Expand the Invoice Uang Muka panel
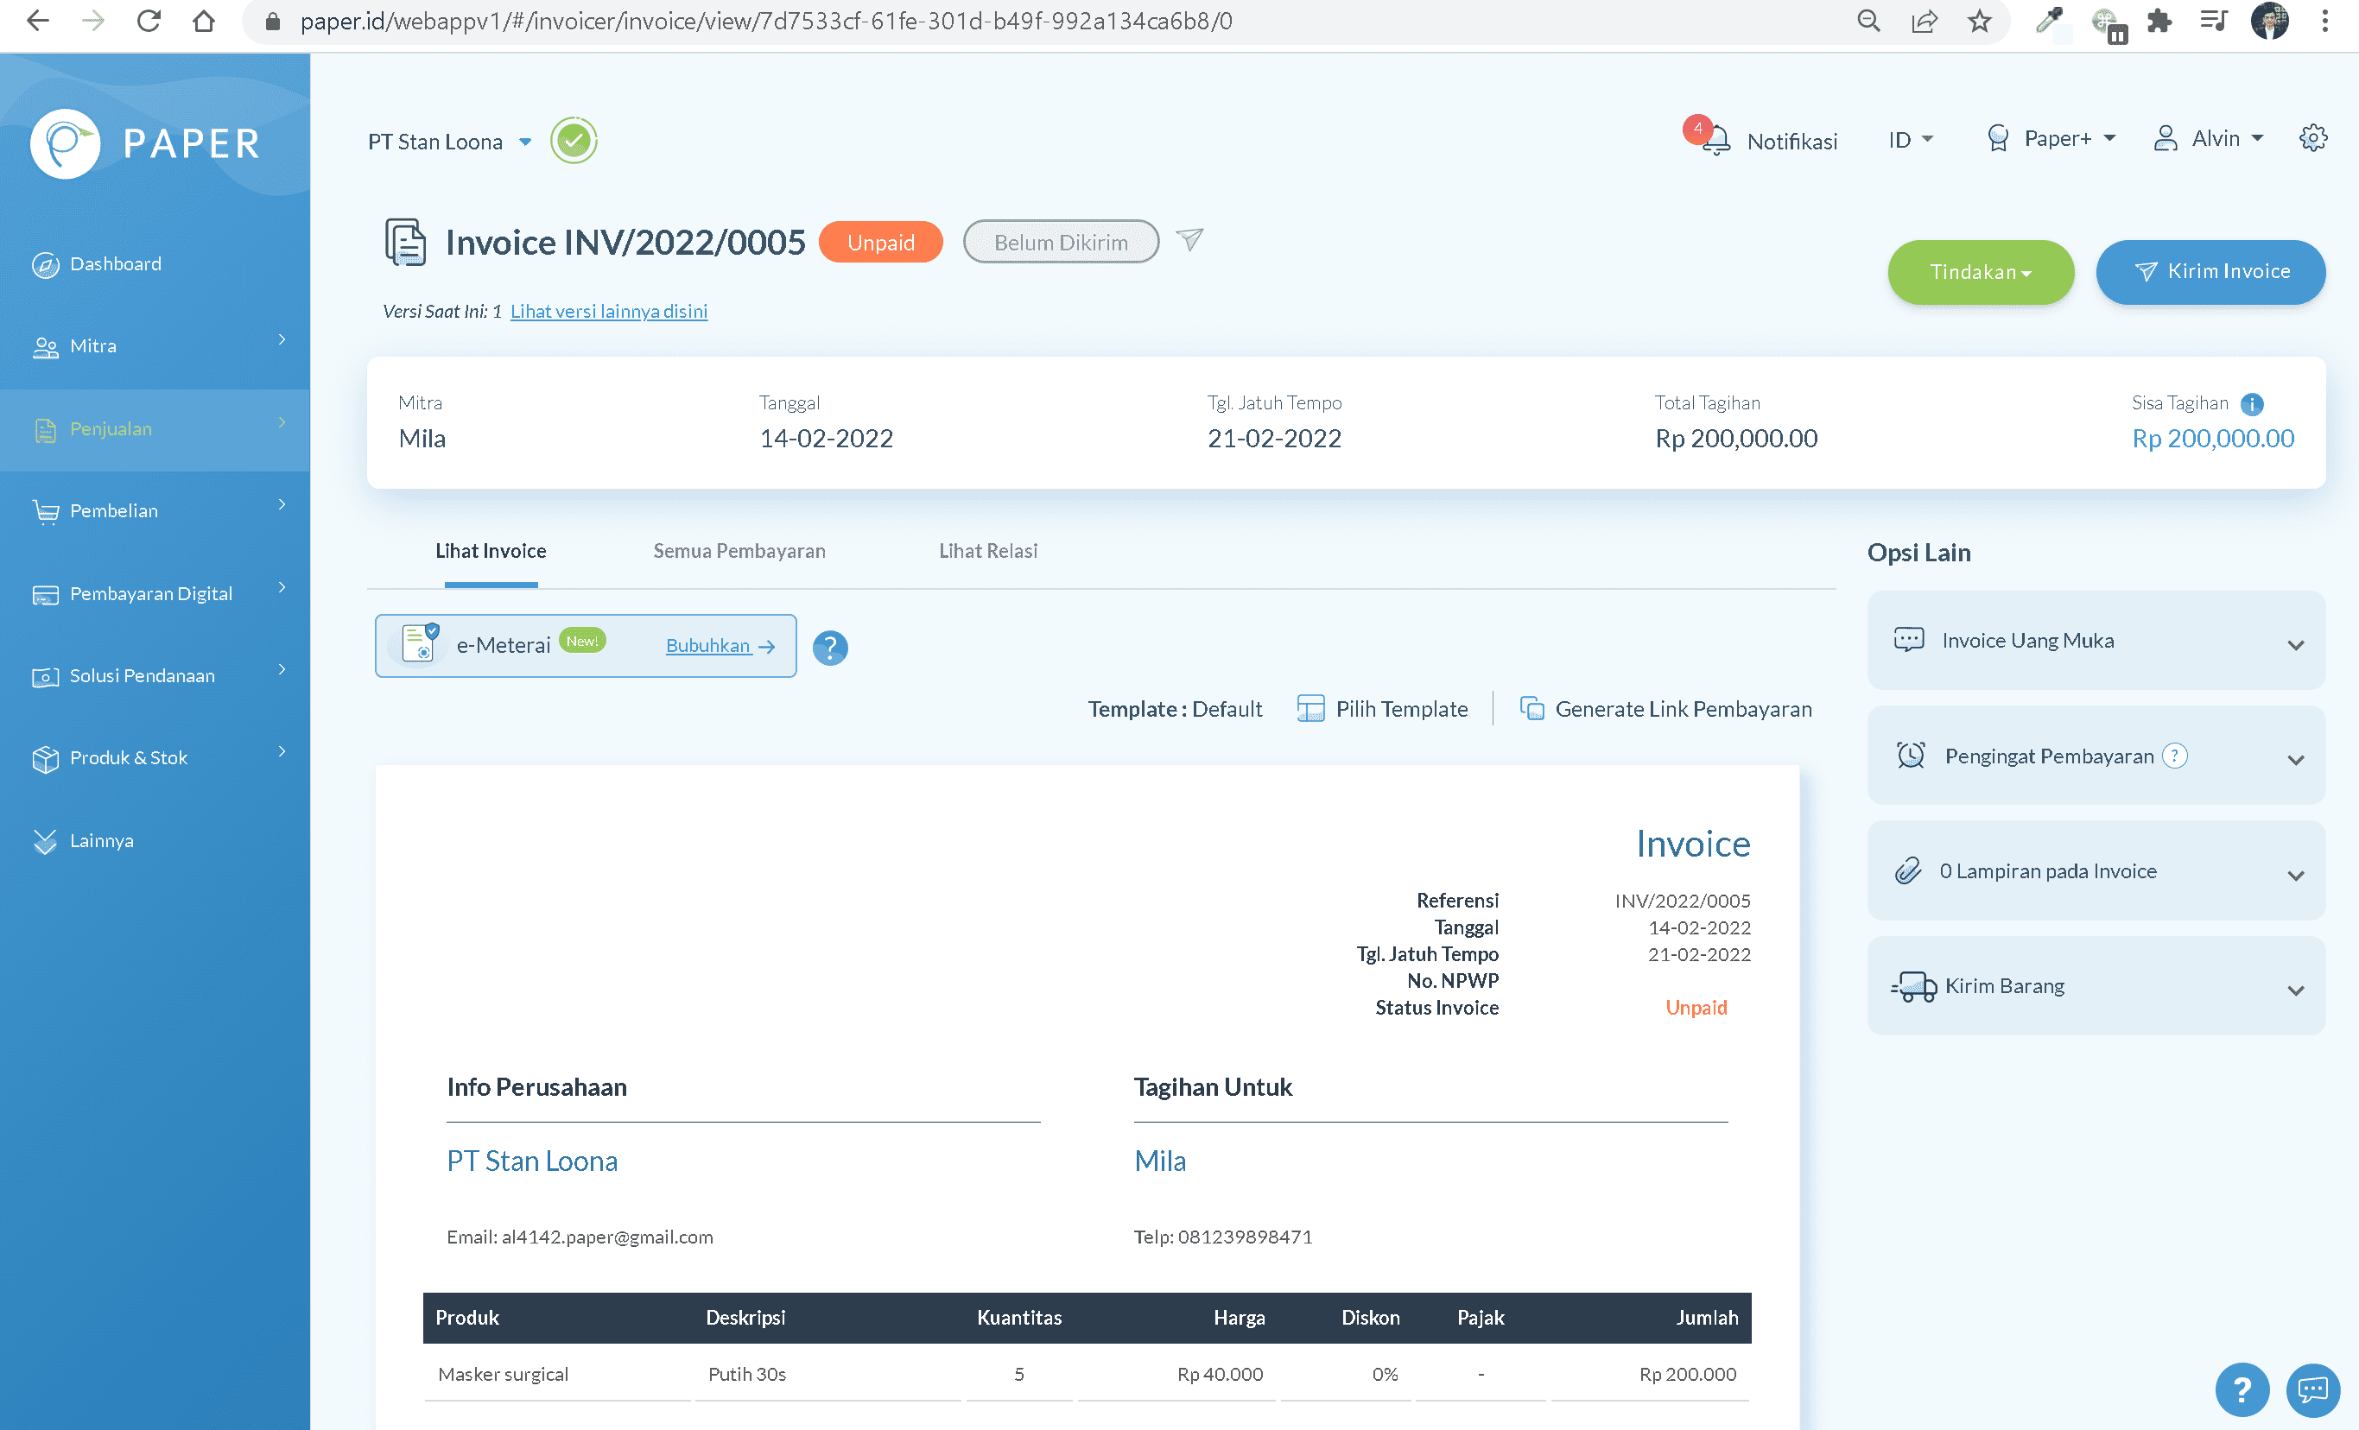2359x1430 pixels. tap(2095, 641)
